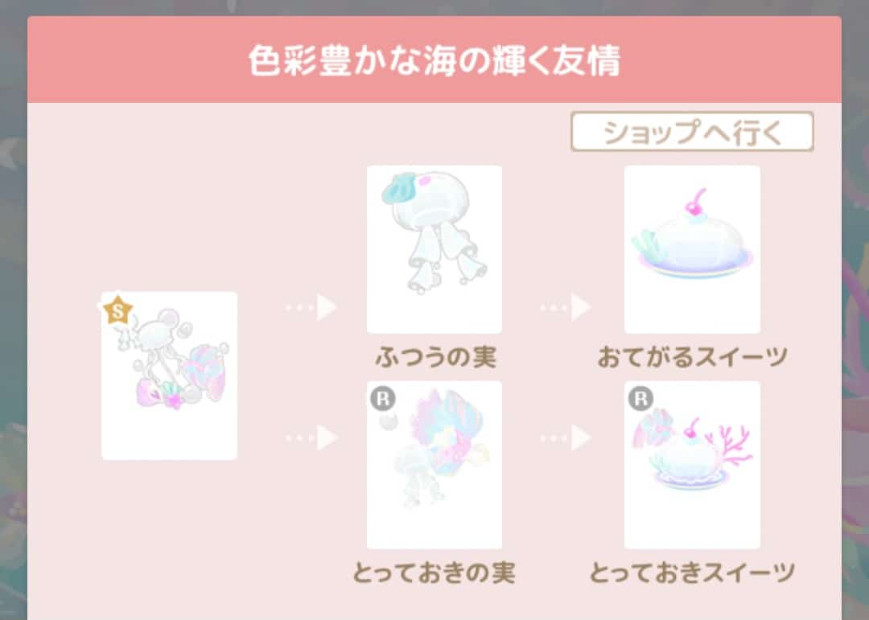Click R badge on とっておきスイーツ card
The height and width of the screenshot is (620, 869).
[x=640, y=398]
